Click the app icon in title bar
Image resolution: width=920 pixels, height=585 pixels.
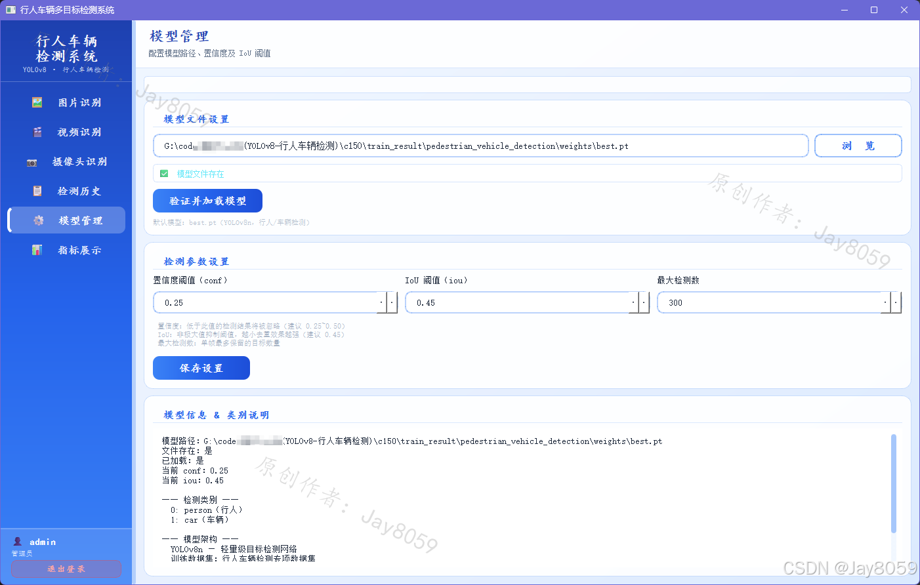point(10,10)
